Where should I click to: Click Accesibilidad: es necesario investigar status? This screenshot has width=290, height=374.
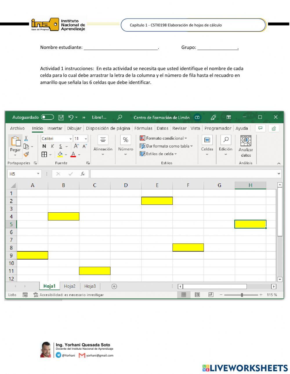click(x=69, y=295)
